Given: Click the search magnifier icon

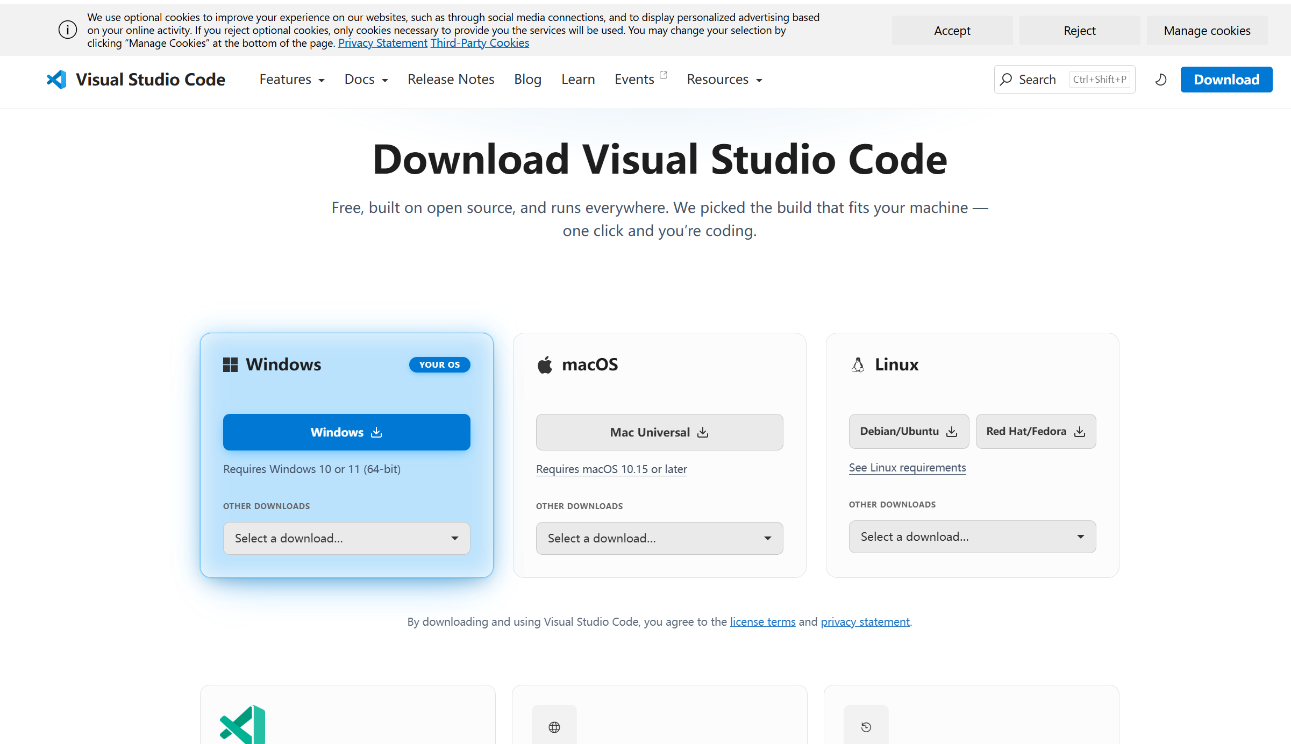Looking at the screenshot, I should [x=1006, y=80].
